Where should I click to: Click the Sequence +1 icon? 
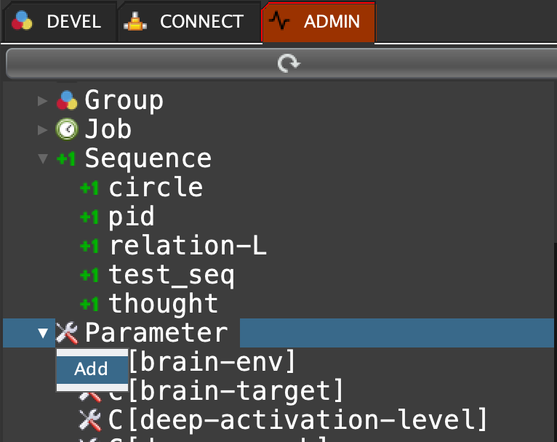(x=67, y=158)
